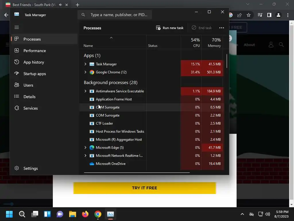Open the Chat app on taskbar
The image size is (294, 221).
tap(60, 214)
